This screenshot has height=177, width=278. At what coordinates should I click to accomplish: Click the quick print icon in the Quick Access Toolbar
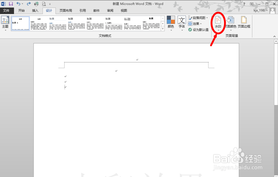[36, 4]
